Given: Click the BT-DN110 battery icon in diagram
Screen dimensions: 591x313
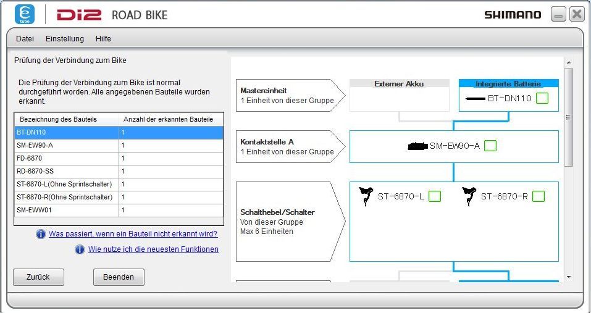Looking at the screenshot, I should pos(476,99).
